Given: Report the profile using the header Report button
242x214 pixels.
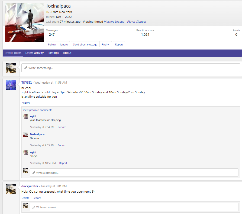Looking at the screenshot, I should tap(119, 45).
